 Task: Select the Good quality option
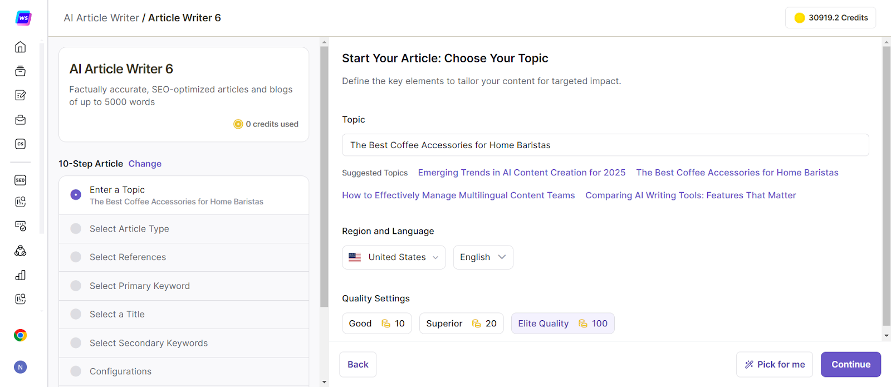376,324
